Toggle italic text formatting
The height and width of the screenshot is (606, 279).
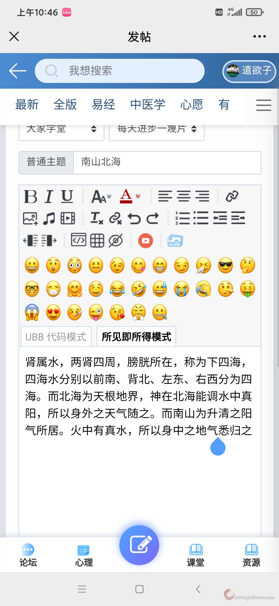[49, 197]
